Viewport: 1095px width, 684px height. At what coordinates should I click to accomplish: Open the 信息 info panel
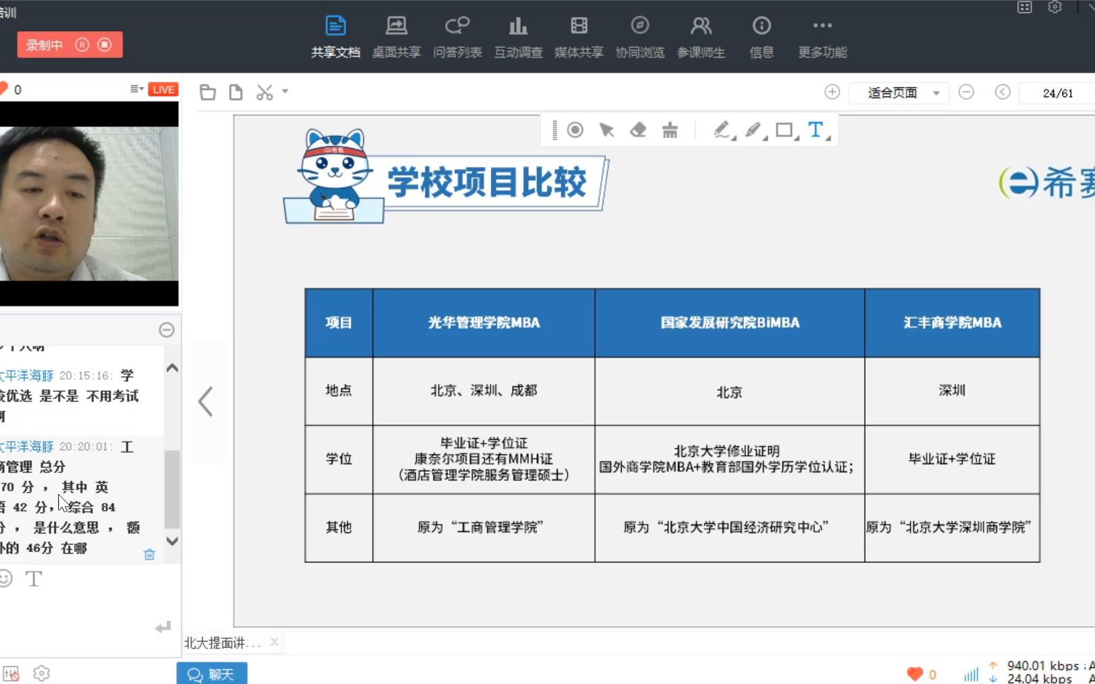[762, 36]
